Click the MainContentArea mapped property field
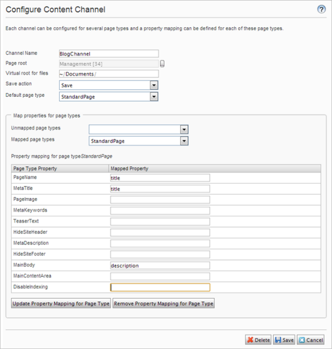The height and width of the screenshot is (349, 332). [160, 276]
